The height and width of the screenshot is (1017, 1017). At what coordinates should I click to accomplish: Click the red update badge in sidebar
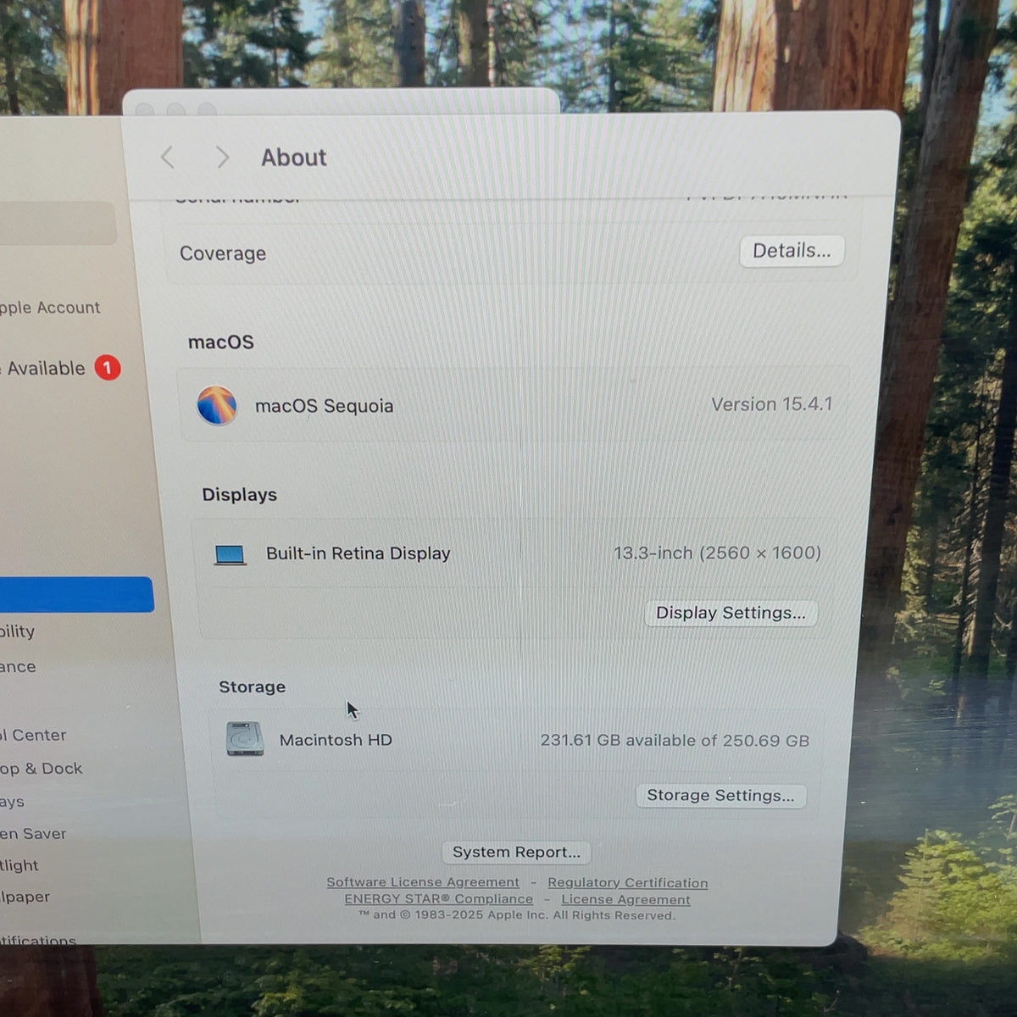tap(108, 368)
